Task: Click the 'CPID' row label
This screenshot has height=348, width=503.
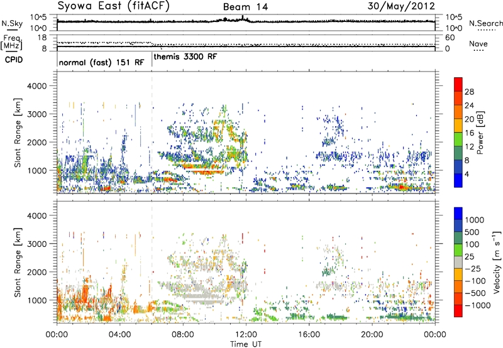Action: coord(14,60)
